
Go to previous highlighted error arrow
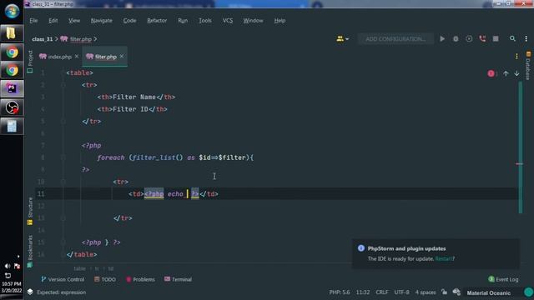click(506, 73)
